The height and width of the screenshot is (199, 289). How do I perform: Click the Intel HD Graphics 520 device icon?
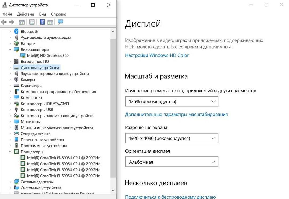tap(23, 56)
